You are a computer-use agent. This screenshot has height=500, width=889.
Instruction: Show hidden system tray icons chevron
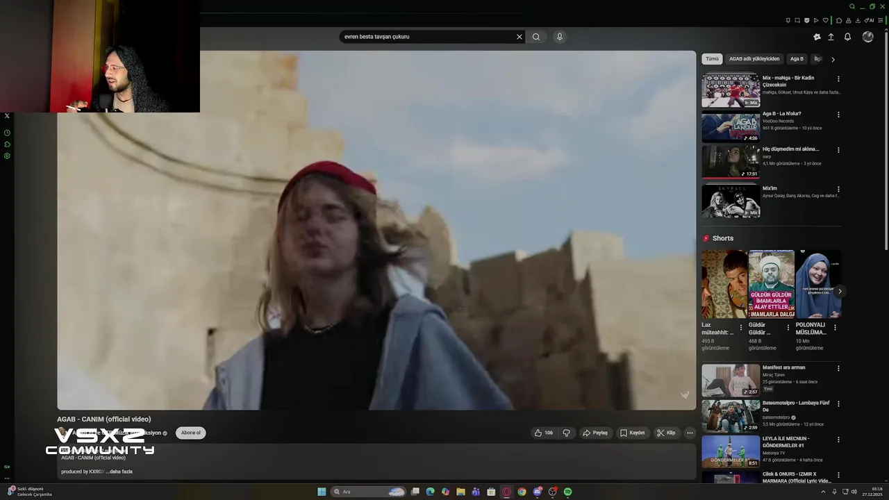824,492
